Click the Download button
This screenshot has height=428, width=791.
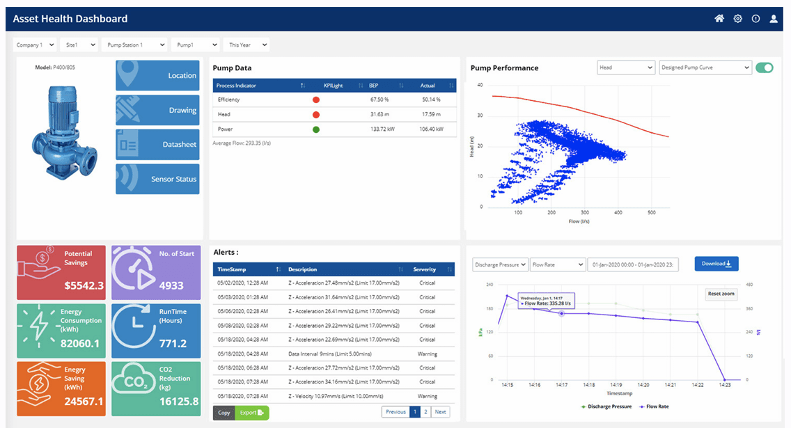point(716,264)
